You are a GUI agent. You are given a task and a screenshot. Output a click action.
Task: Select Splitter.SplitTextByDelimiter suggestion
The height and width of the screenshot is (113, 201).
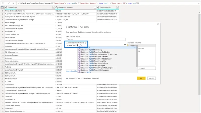(94, 56)
